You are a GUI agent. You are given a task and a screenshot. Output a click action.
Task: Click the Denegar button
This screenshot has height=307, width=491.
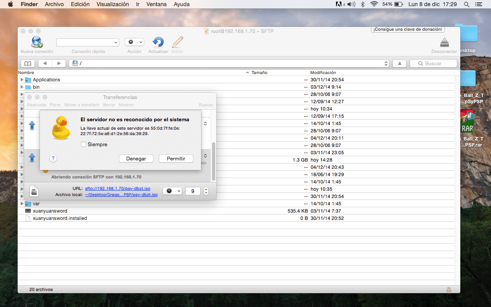(136, 158)
